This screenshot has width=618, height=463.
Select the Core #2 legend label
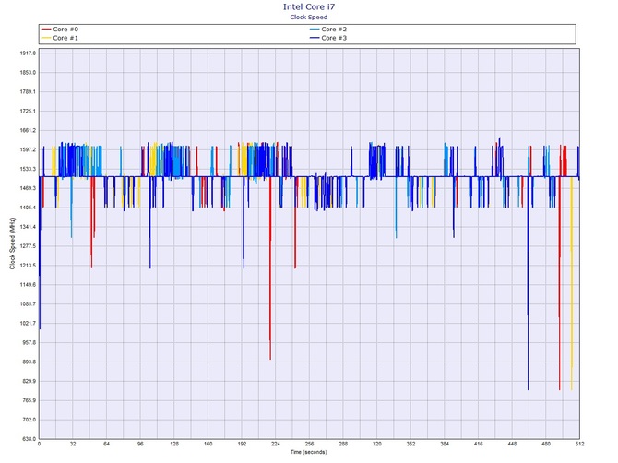(x=334, y=30)
